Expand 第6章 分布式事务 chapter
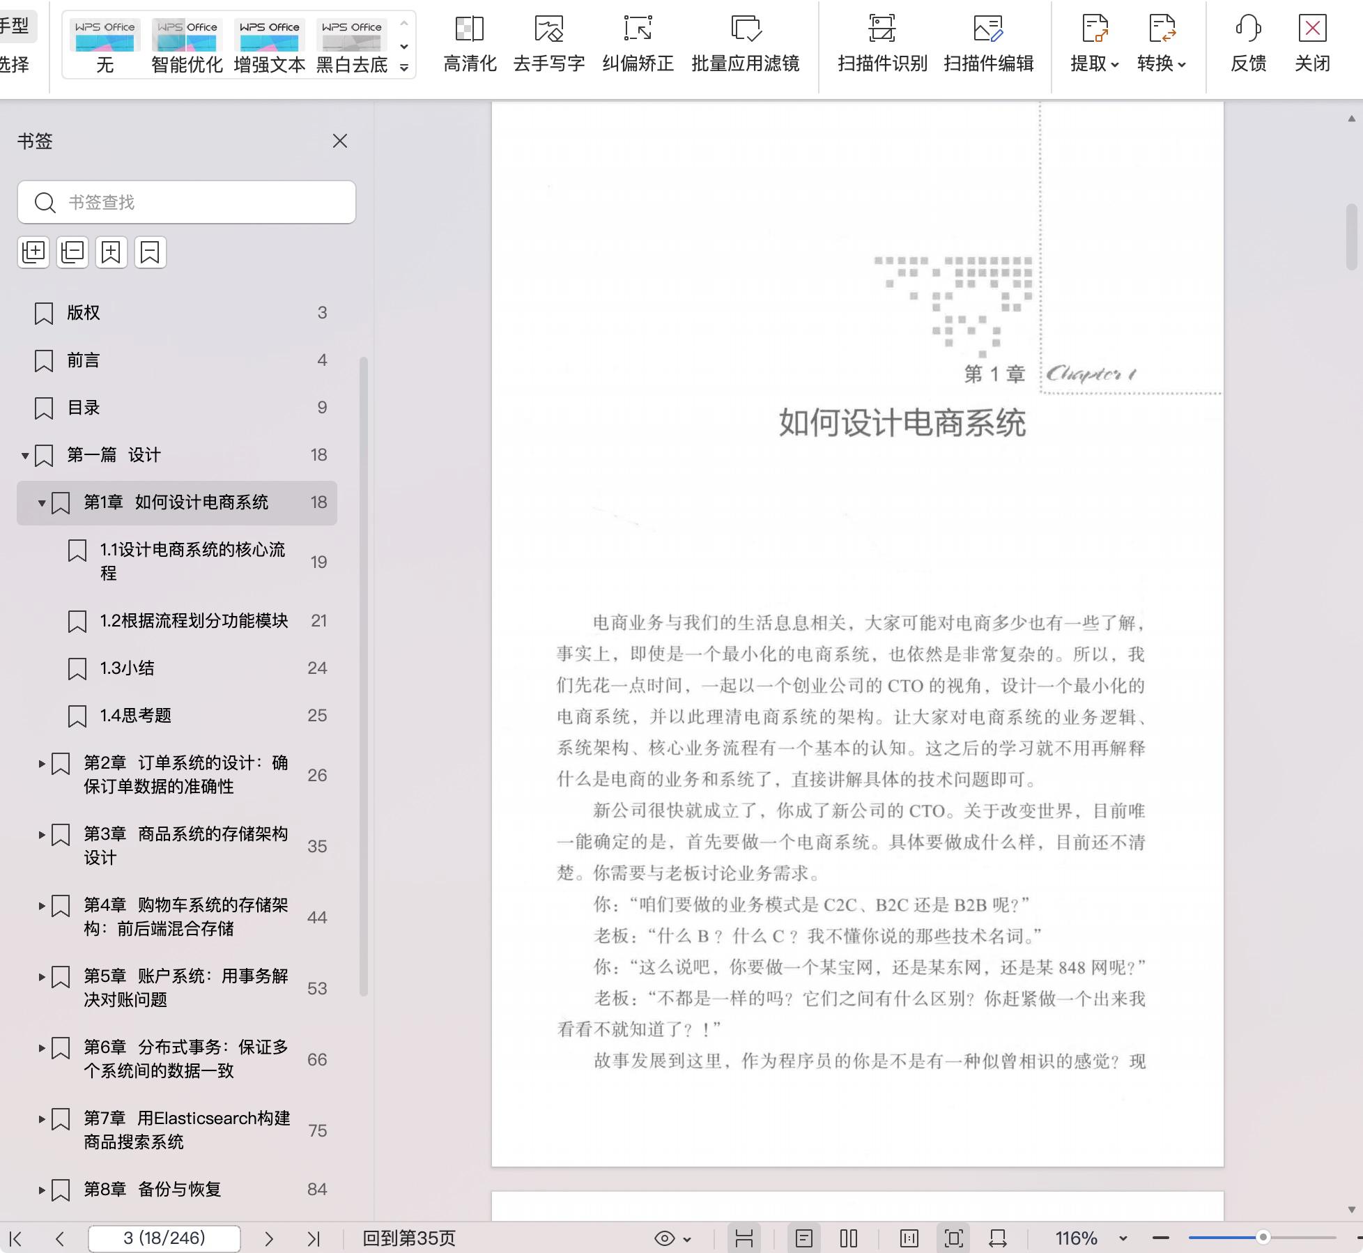Image resolution: width=1363 pixels, height=1253 pixels. coord(42,1048)
